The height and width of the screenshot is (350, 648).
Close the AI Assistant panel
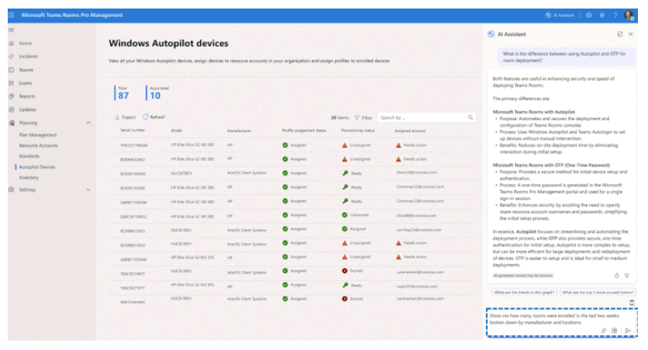point(631,34)
